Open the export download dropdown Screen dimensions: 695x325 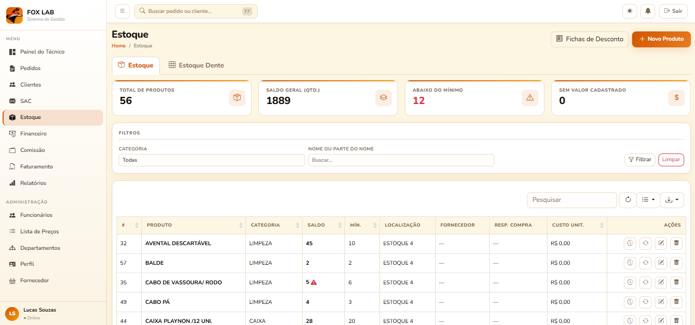coord(672,200)
